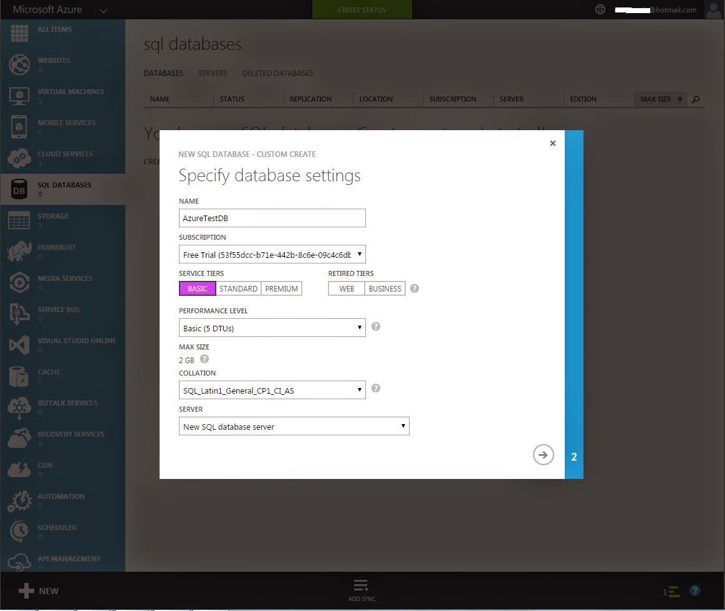This screenshot has height=611, width=725.
Task: Select the Business retired tier
Action: point(385,288)
